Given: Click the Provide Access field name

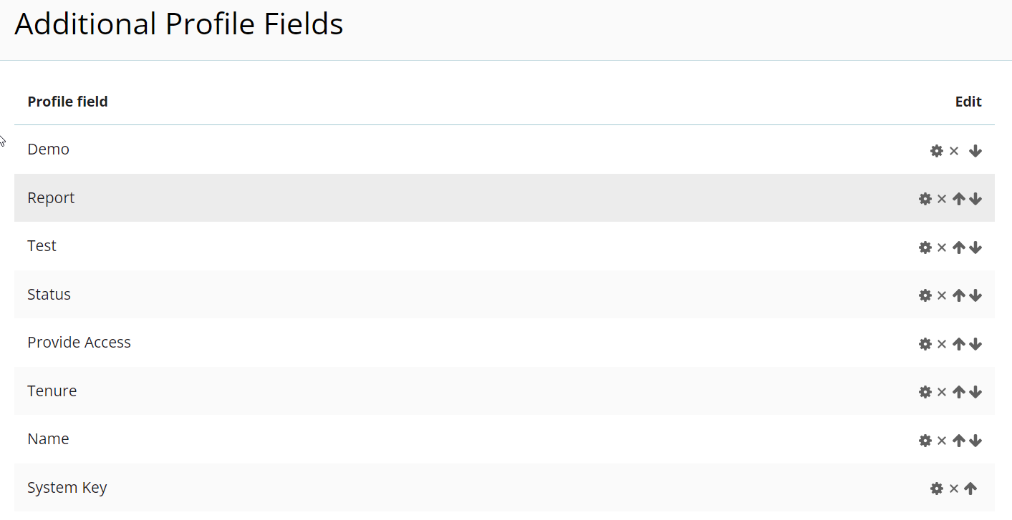Looking at the screenshot, I should click(x=79, y=343).
